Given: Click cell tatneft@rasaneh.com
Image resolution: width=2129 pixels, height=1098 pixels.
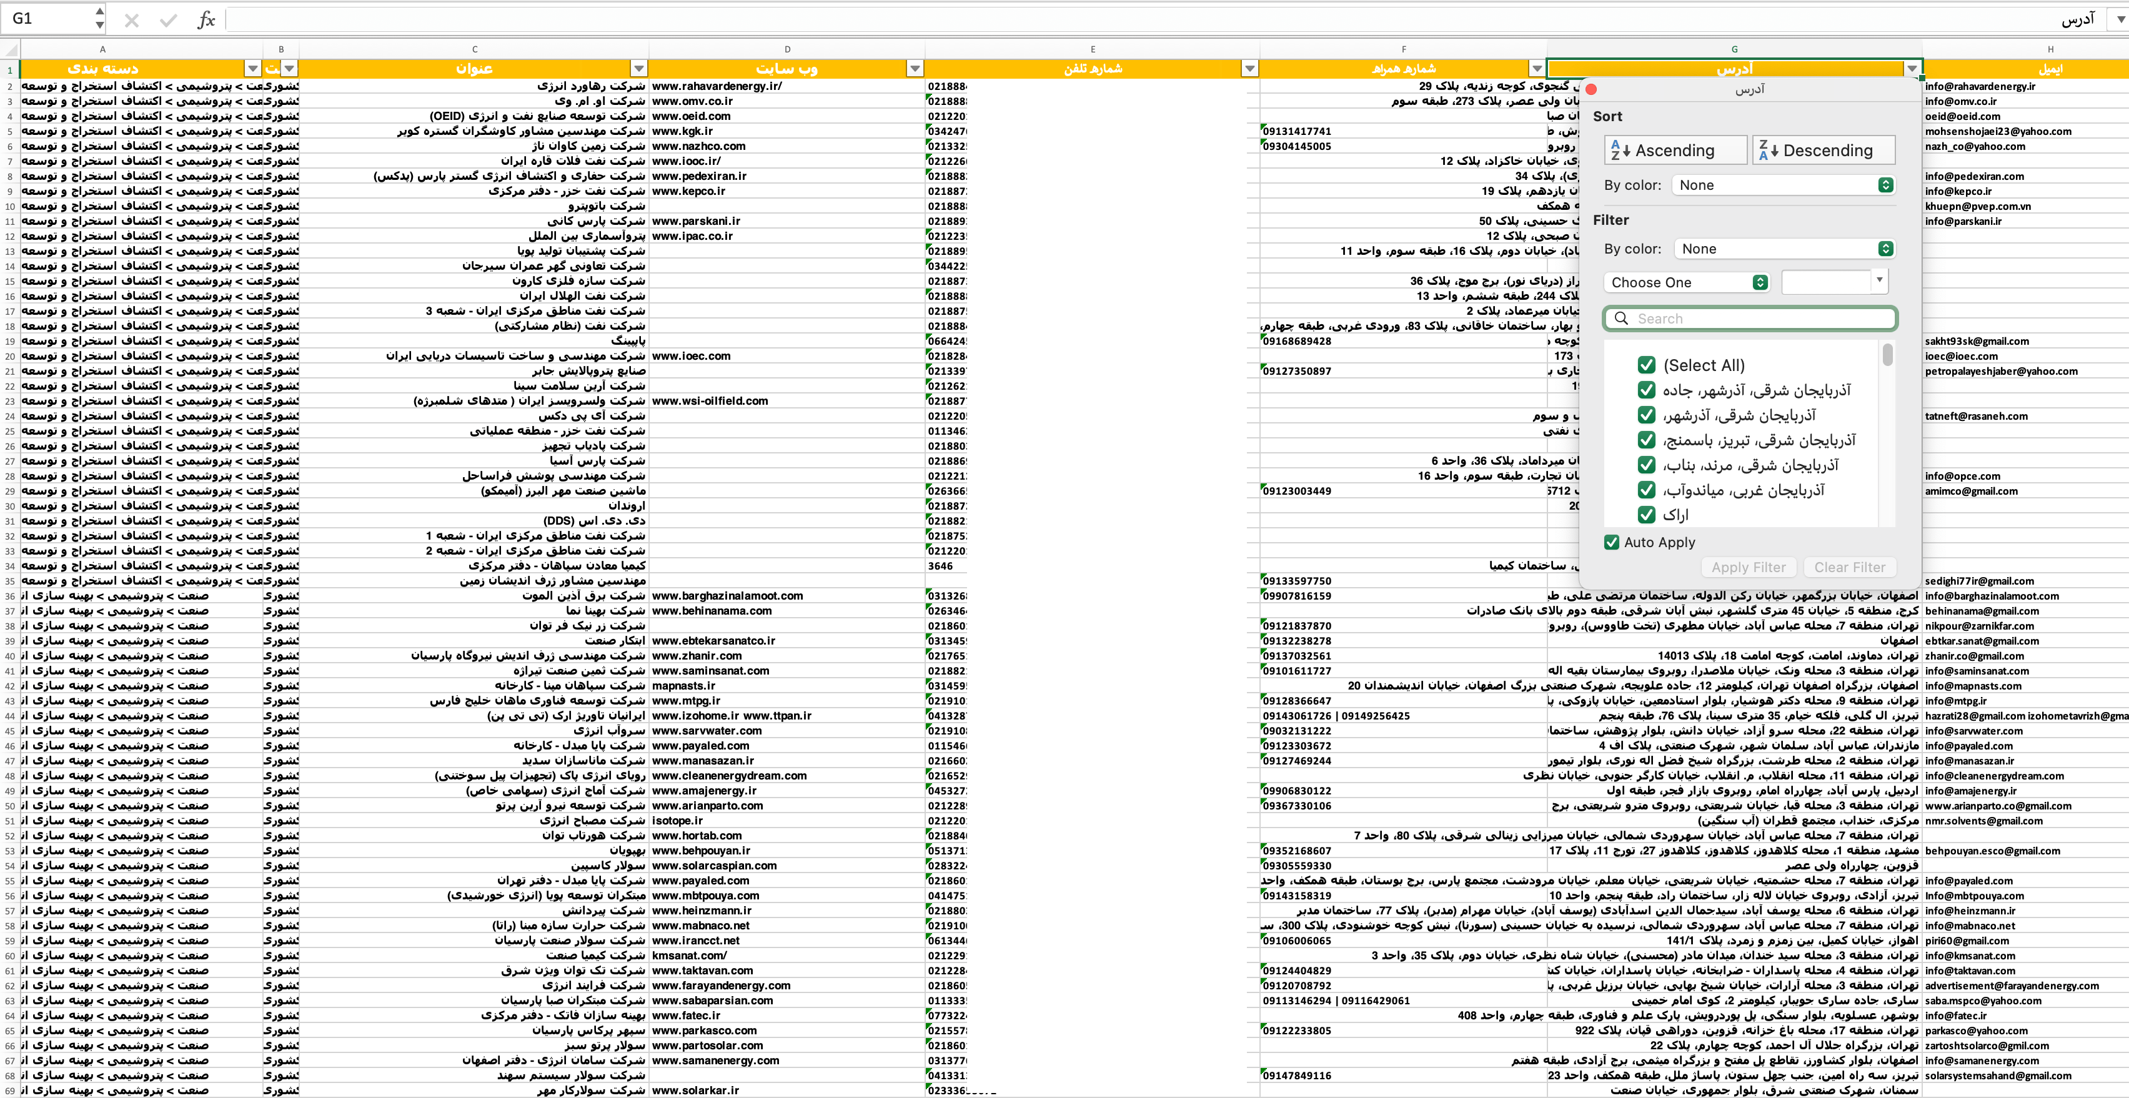Looking at the screenshot, I should coord(2026,415).
